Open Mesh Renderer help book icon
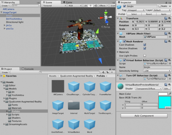The image size is (172, 135). 166,41
